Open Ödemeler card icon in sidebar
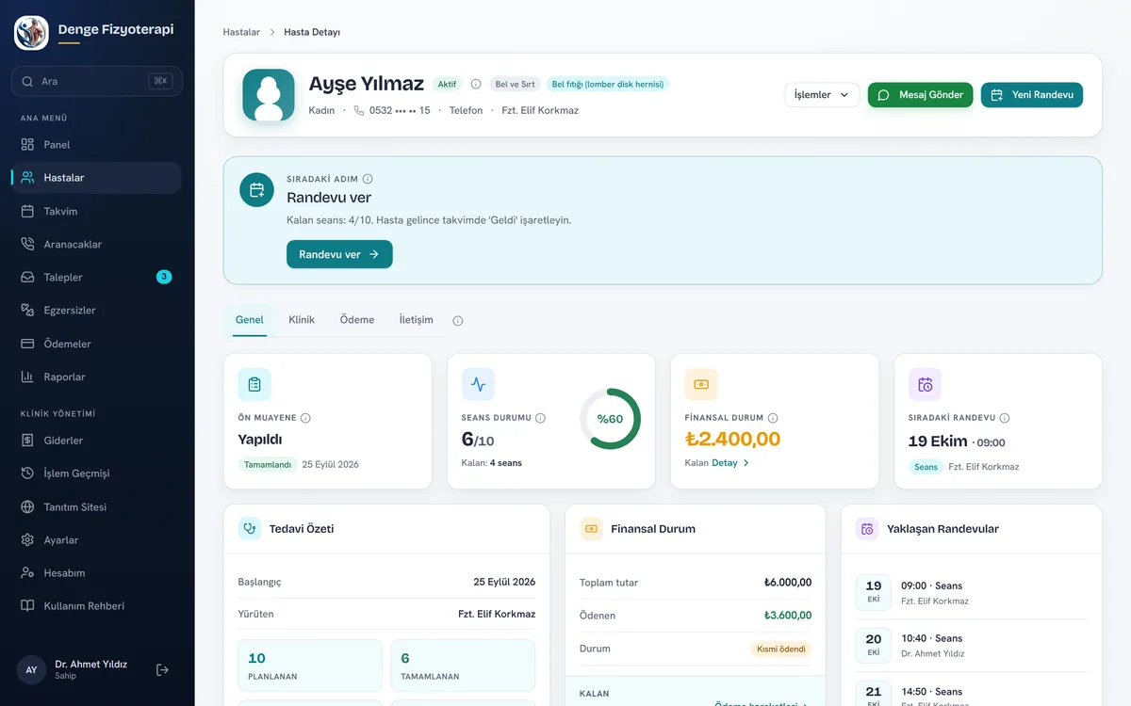1131x706 pixels. click(27, 344)
